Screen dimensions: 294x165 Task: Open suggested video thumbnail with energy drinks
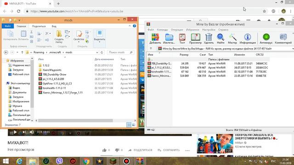[215, 143]
